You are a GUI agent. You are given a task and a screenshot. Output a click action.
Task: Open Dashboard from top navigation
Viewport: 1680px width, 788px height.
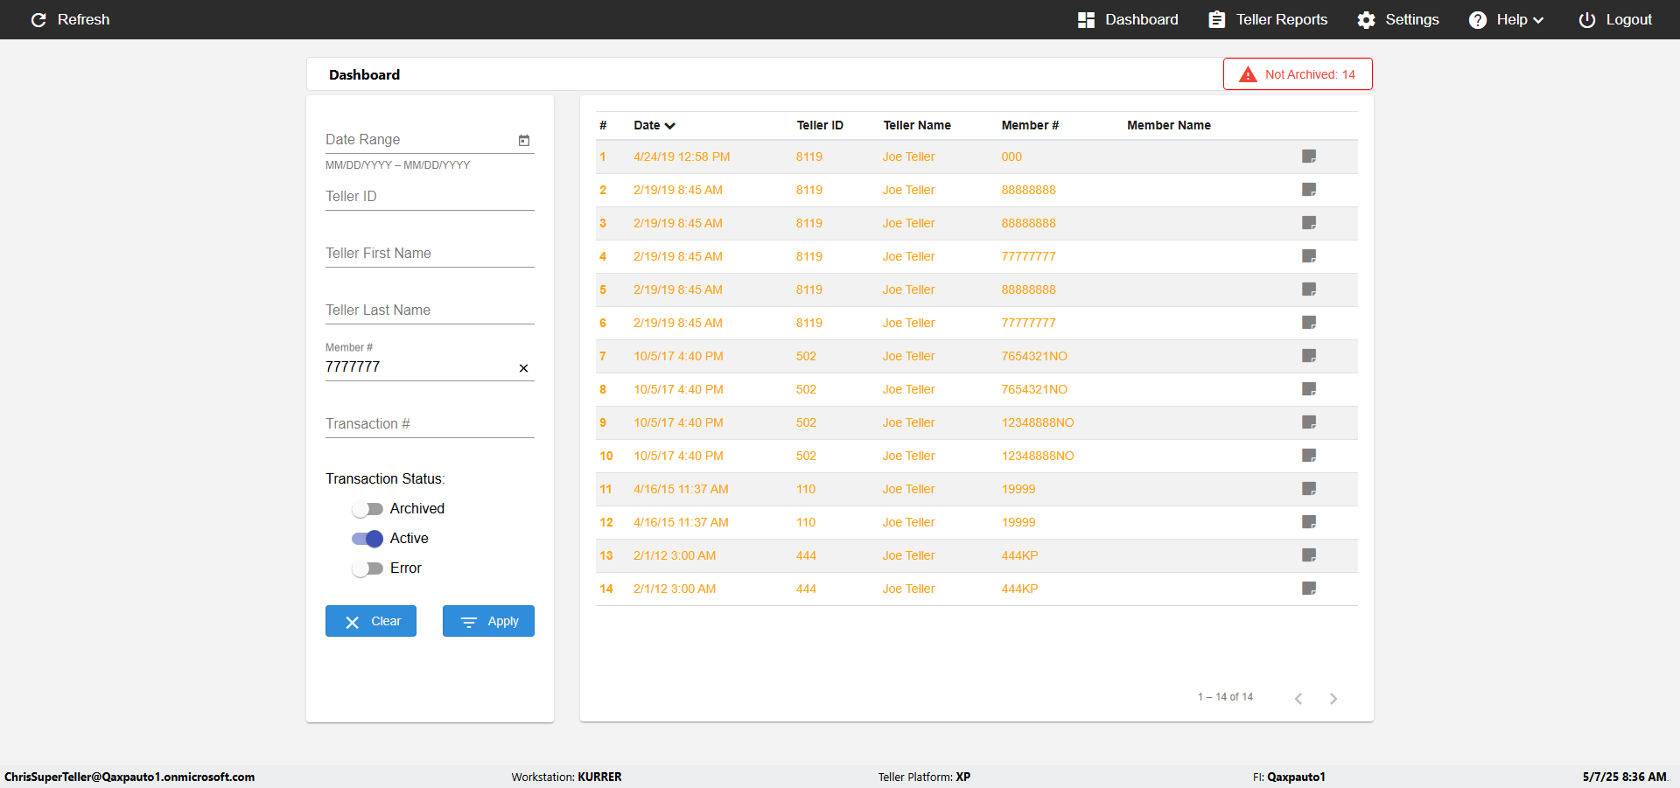point(1128,19)
